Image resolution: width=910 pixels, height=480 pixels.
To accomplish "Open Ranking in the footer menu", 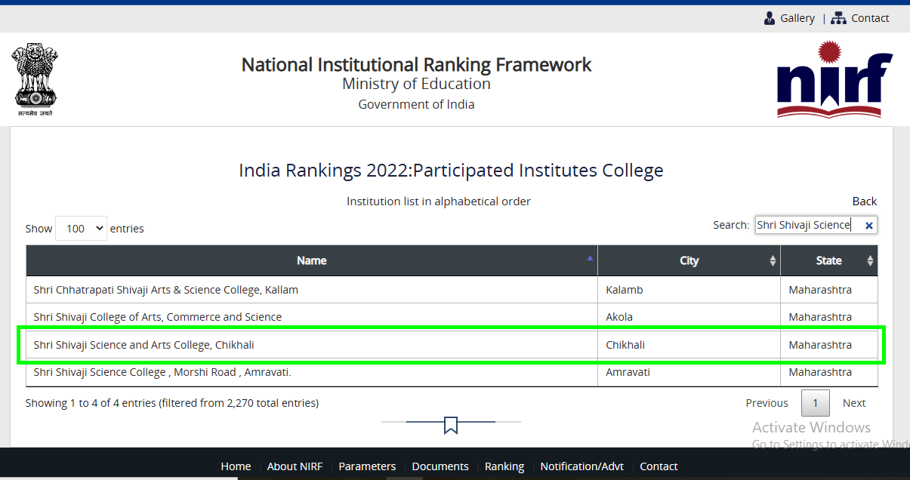I will (x=504, y=466).
